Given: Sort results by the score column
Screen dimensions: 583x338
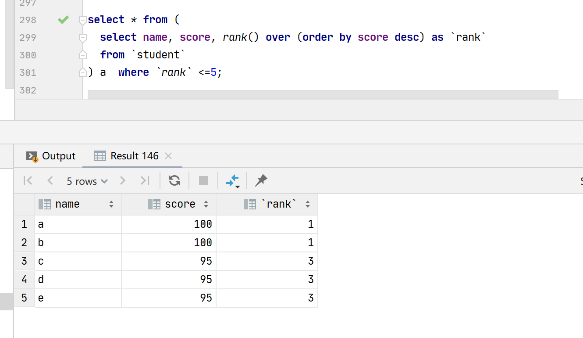Looking at the screenshot, I should click(180, 204).
